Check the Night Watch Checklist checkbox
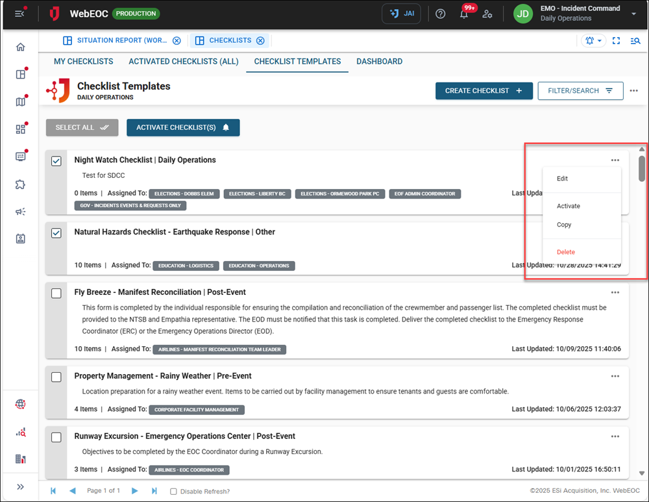 click(56, 160)
